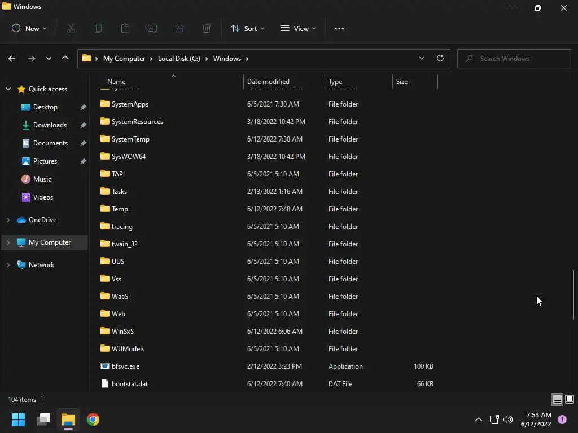
Task: Switch to the large thumbnails layout icon
Action: point(570,399)
